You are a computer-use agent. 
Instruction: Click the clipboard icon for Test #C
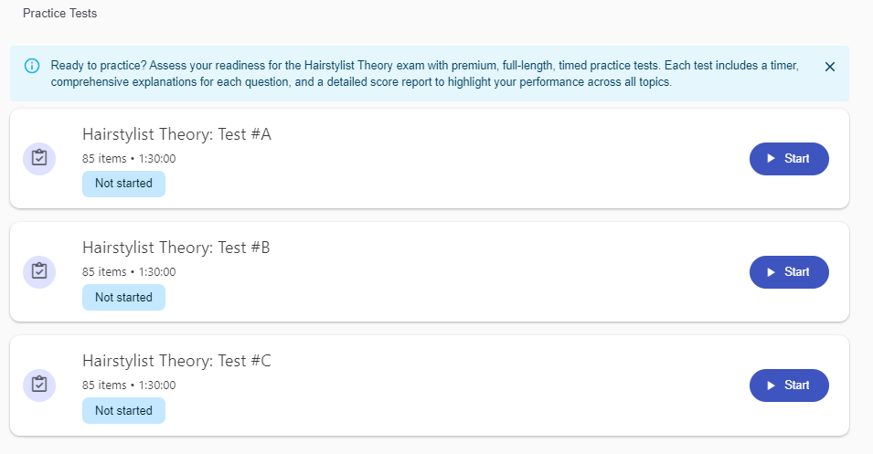coord(39,385)
